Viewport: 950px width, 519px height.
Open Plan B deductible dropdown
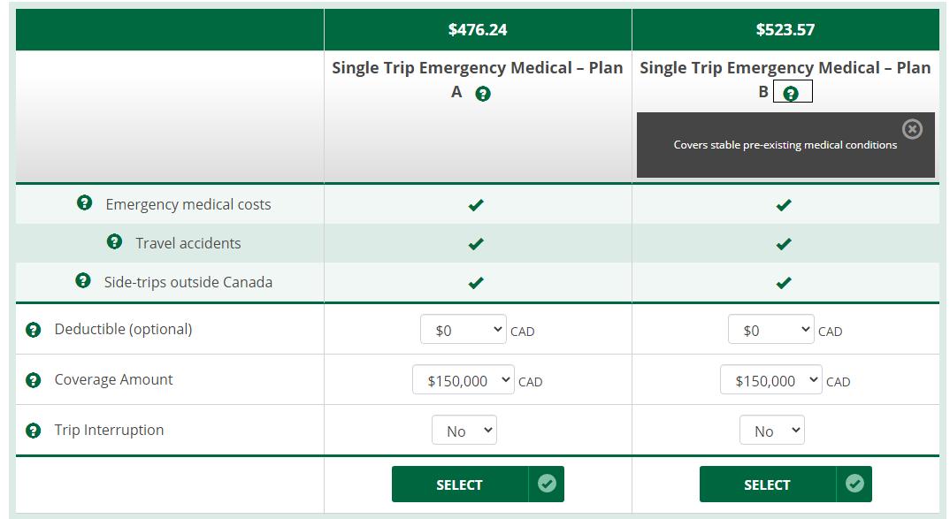click(770, 330)
